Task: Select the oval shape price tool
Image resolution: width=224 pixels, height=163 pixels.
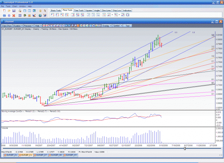Action: point(128,15)
